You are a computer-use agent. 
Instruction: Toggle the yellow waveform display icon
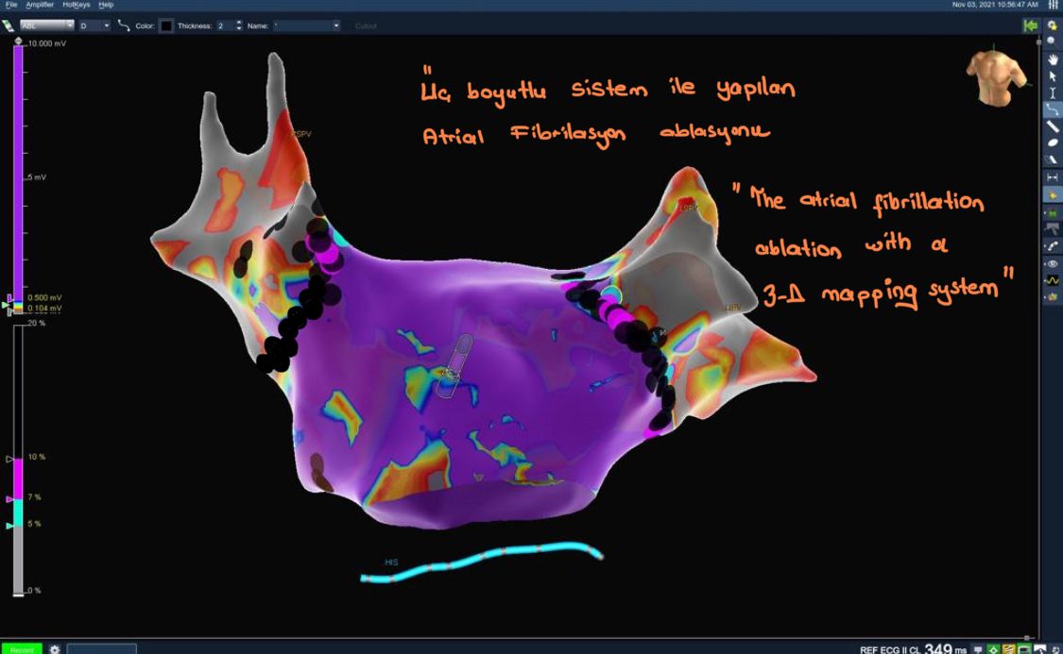coord(1053,280)
